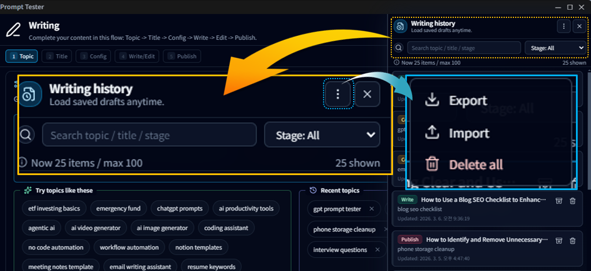
Task: Switch to the Topic step tab
Action: (21, 56)
